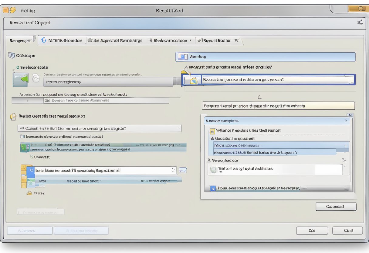
Task: Collapse the 'Ahsosoy Caropbdor' panel header
Action: [x=345, y=121]
